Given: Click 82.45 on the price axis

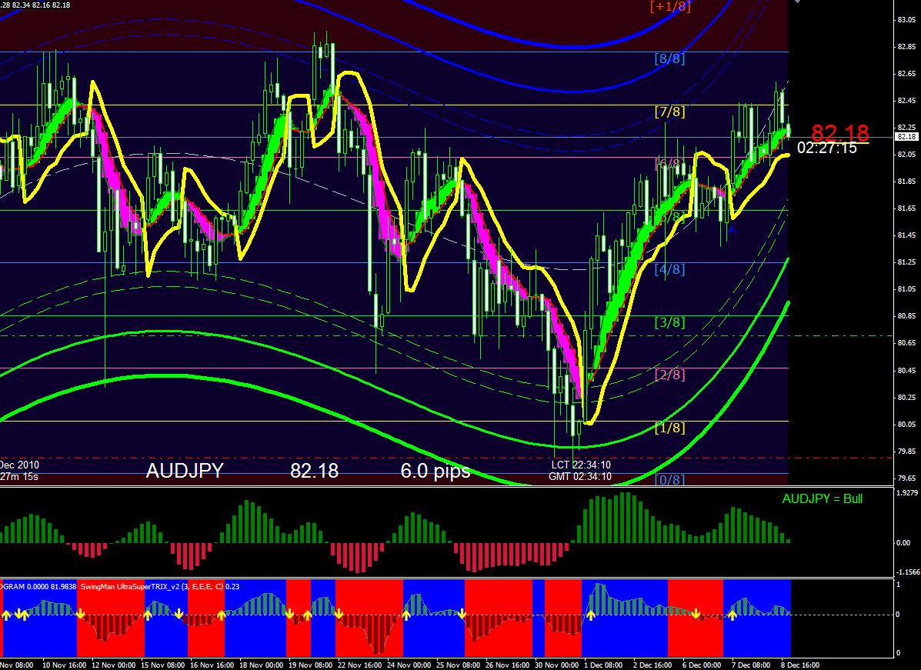Looking at the screenshot, I should click(x=906, y=101).
